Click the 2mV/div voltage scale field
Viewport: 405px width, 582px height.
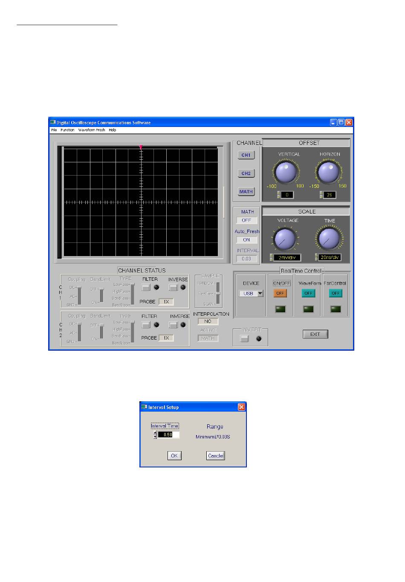click(x=287, y=258)
